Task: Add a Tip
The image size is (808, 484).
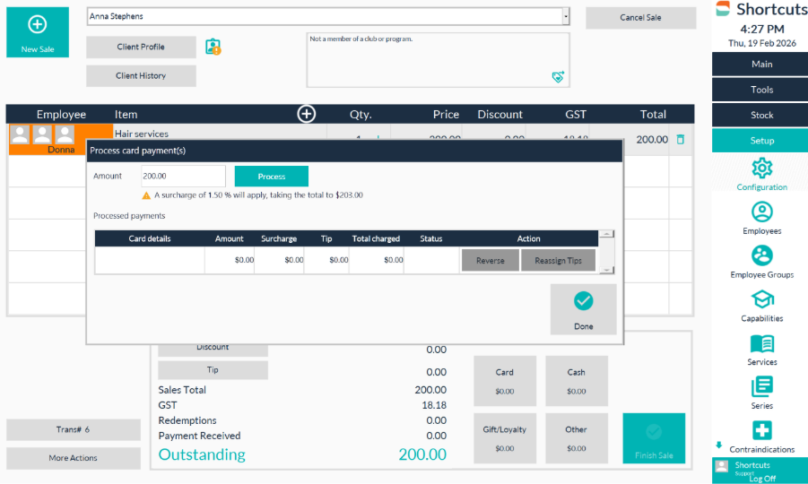Action: click(x=213, y=369)
